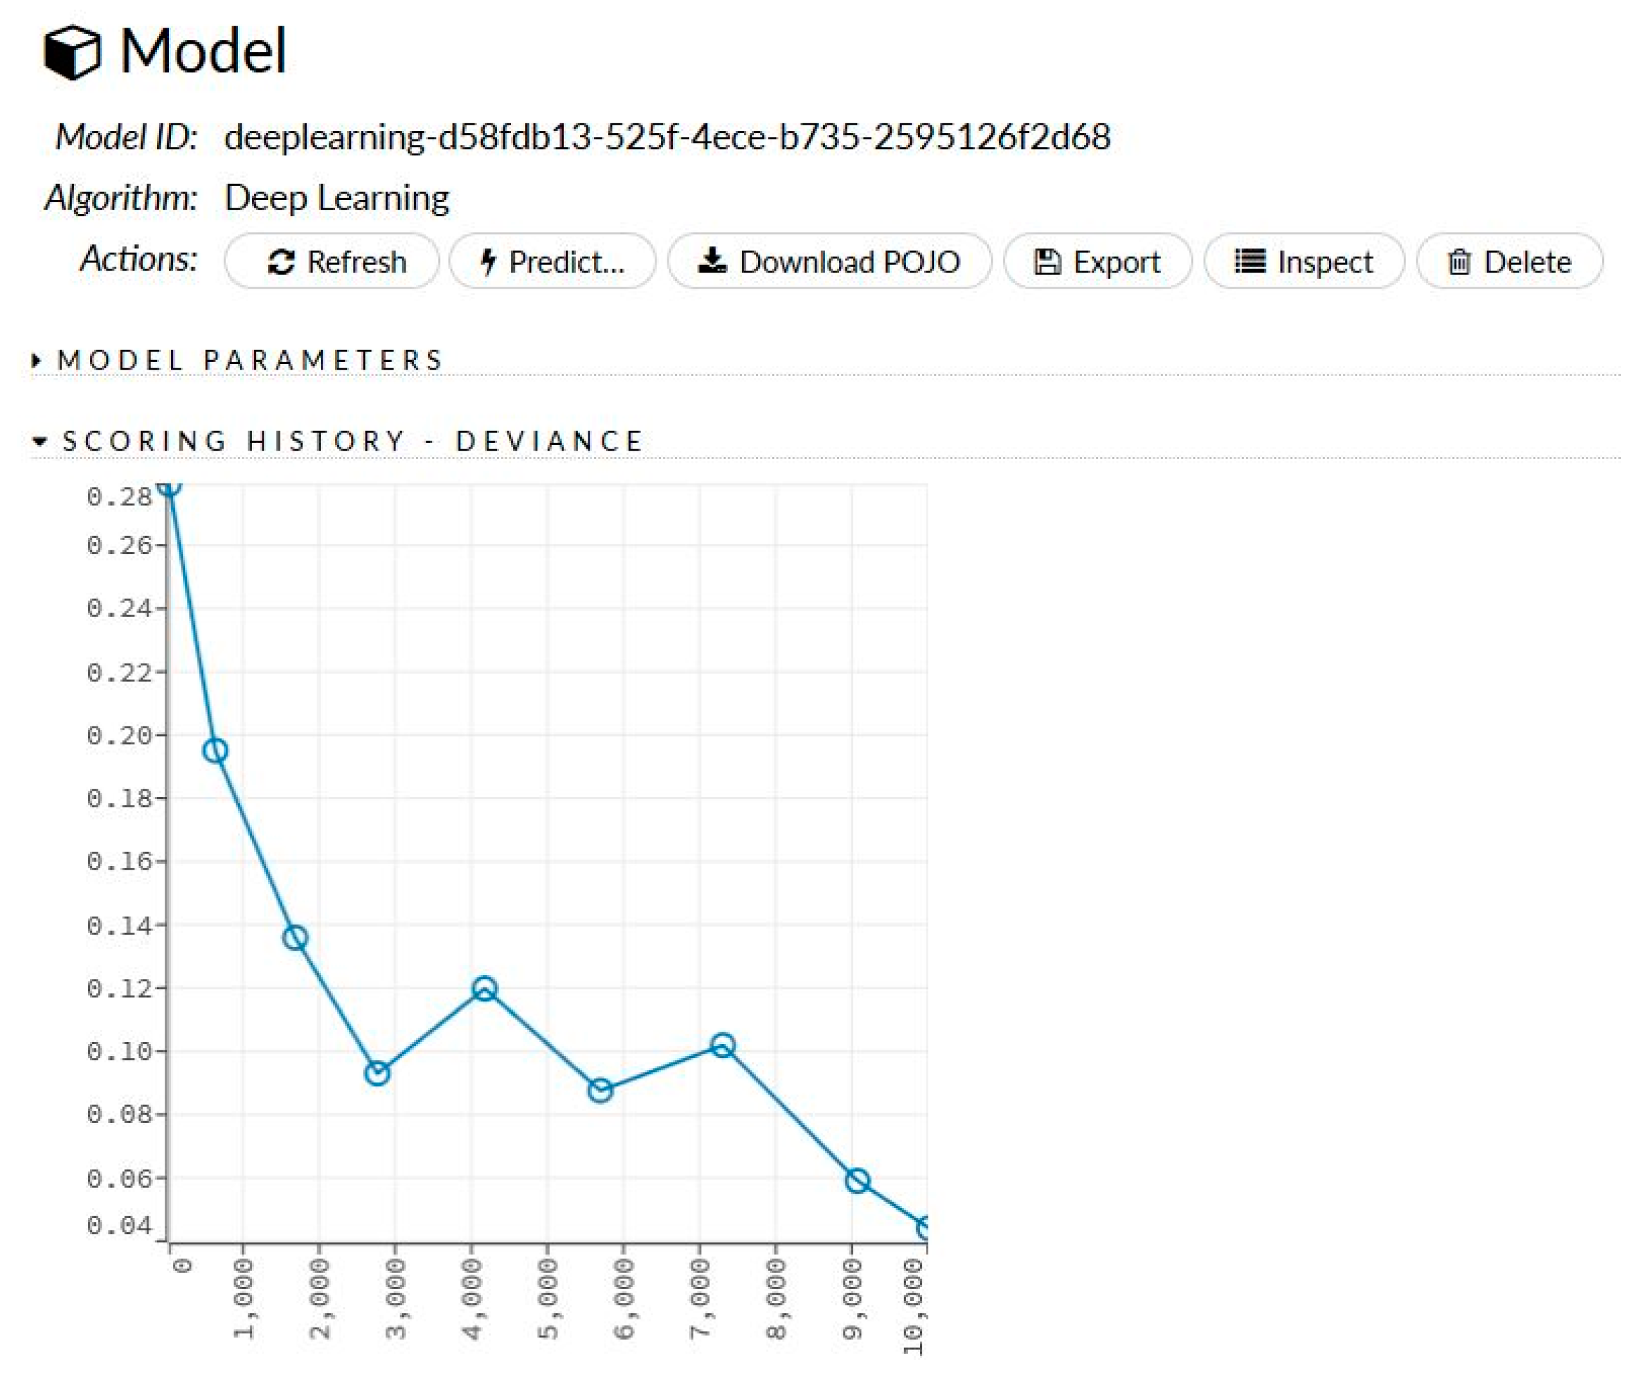Click the Refresh circular arrows icon
1644x1375 pixels.
(281, 262)
